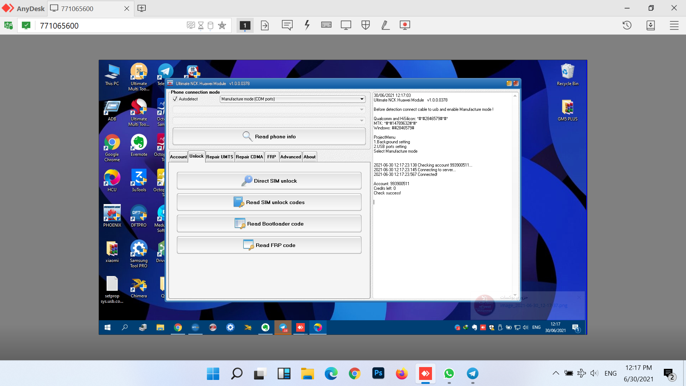
Task: Open remote Windows Start button
Action: pos(108,327)
